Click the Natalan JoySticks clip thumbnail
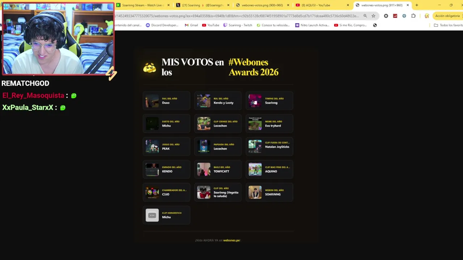Screen dimensions: 463x260 pos(255,147)
